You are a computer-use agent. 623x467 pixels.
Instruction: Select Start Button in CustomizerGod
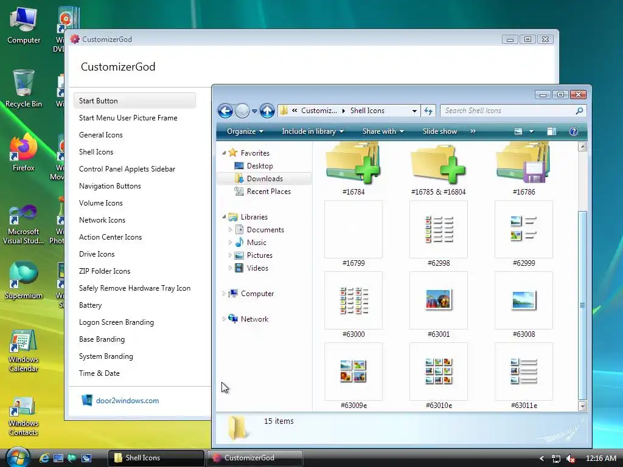[134, 101]
